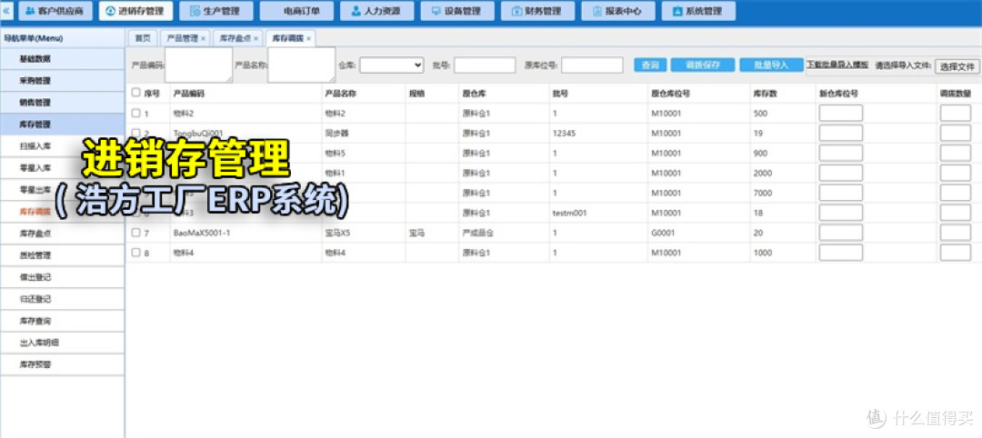The image size is (982, 438).
Task: Open the 进销存管理 module
Action: pyautogui.click(x=135, y=11)
